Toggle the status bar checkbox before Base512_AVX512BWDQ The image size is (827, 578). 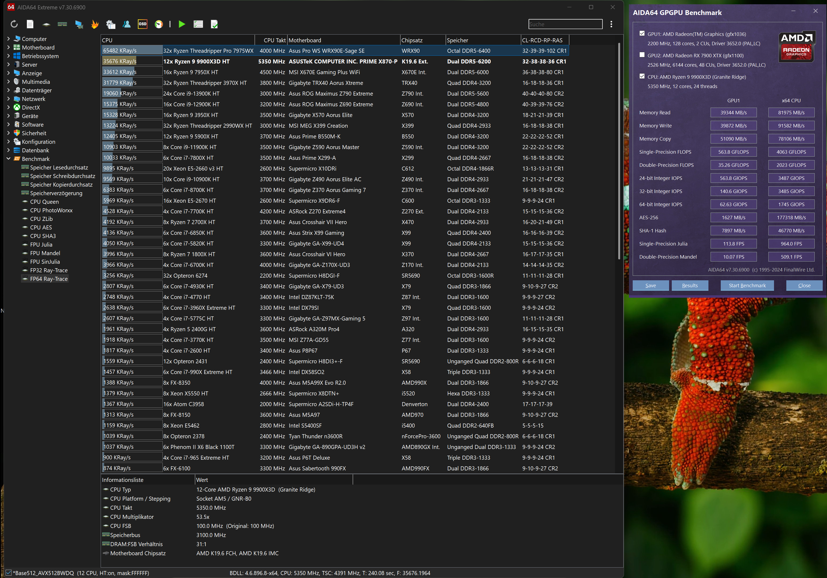pyautogui.click(x=9, y=573)
